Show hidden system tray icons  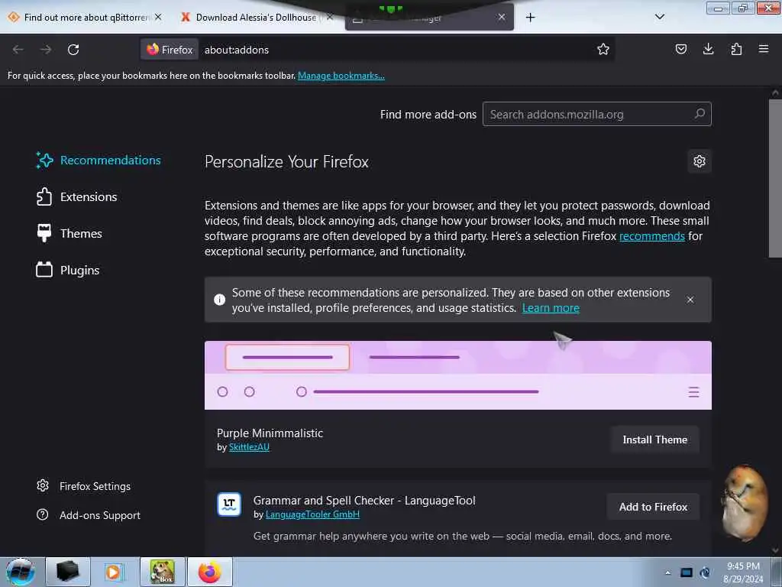pyautogui.click(x=667, y=572)
